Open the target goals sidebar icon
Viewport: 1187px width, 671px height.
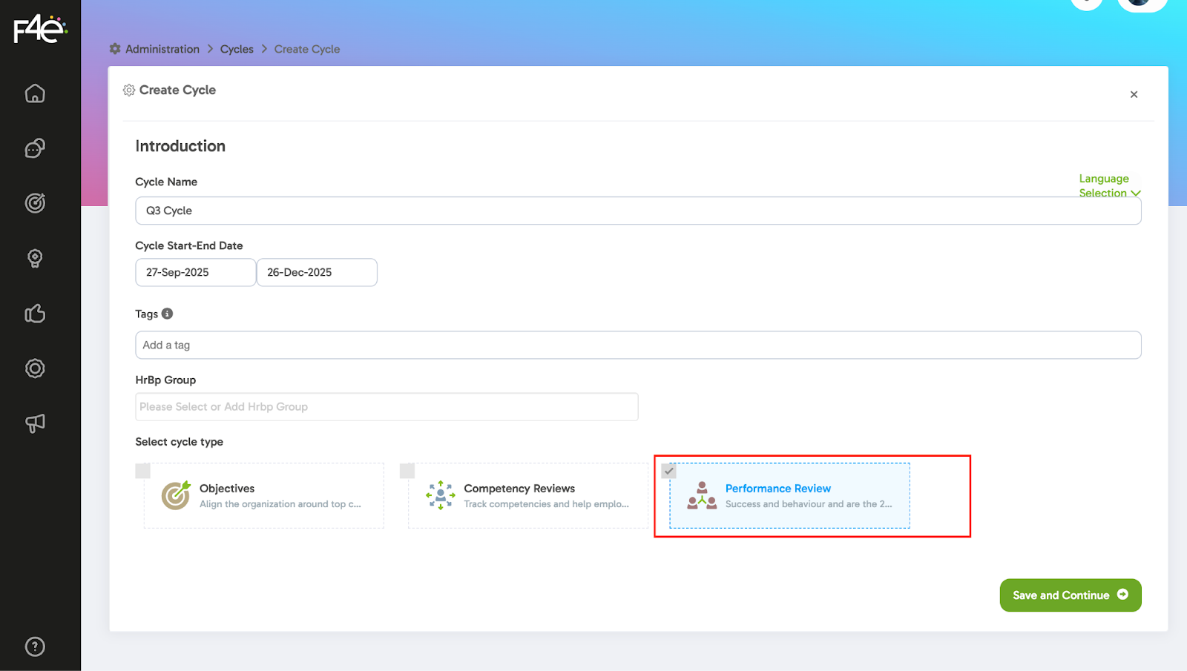(x=35, y=203)
